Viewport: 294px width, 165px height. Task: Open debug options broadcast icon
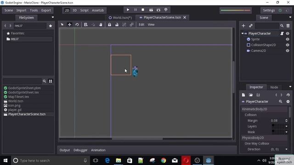click(166, 10)
